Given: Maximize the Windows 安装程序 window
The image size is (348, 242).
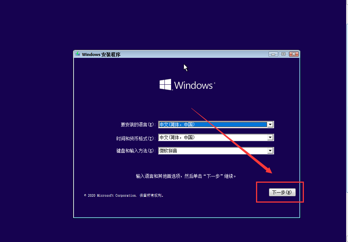Looking at the screenshot, I should click(x=283, y=54).
